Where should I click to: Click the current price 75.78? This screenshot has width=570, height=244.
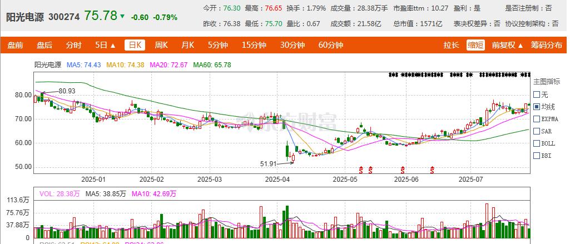coord(101,16)
